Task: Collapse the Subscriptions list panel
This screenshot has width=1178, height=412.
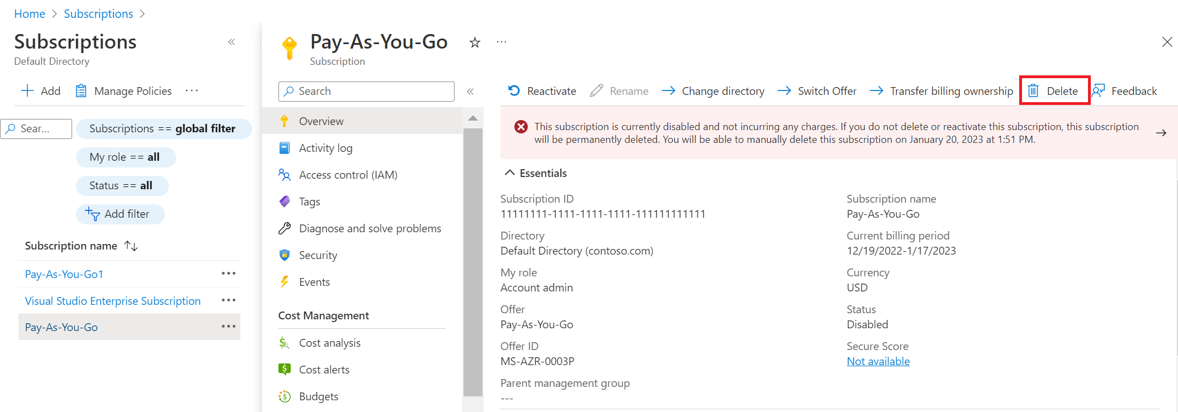Action: [x=231, y=42]
